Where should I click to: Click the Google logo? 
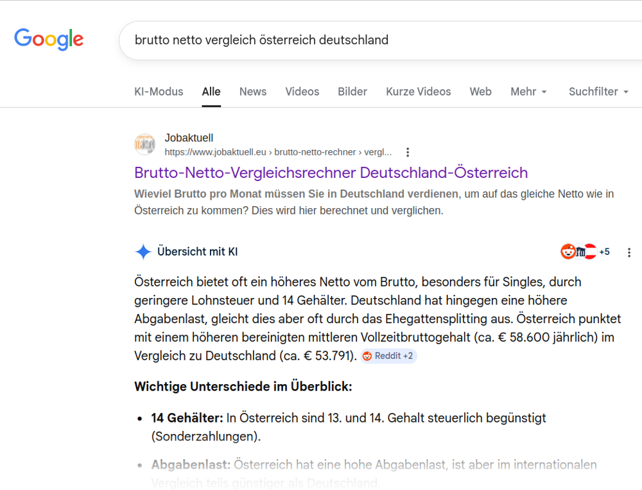[49, 39]
